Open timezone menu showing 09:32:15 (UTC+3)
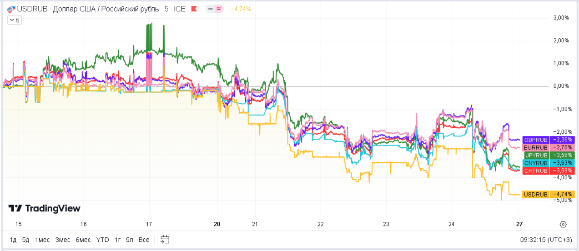Viewport: 579px width, 251px height. [546, 240]
